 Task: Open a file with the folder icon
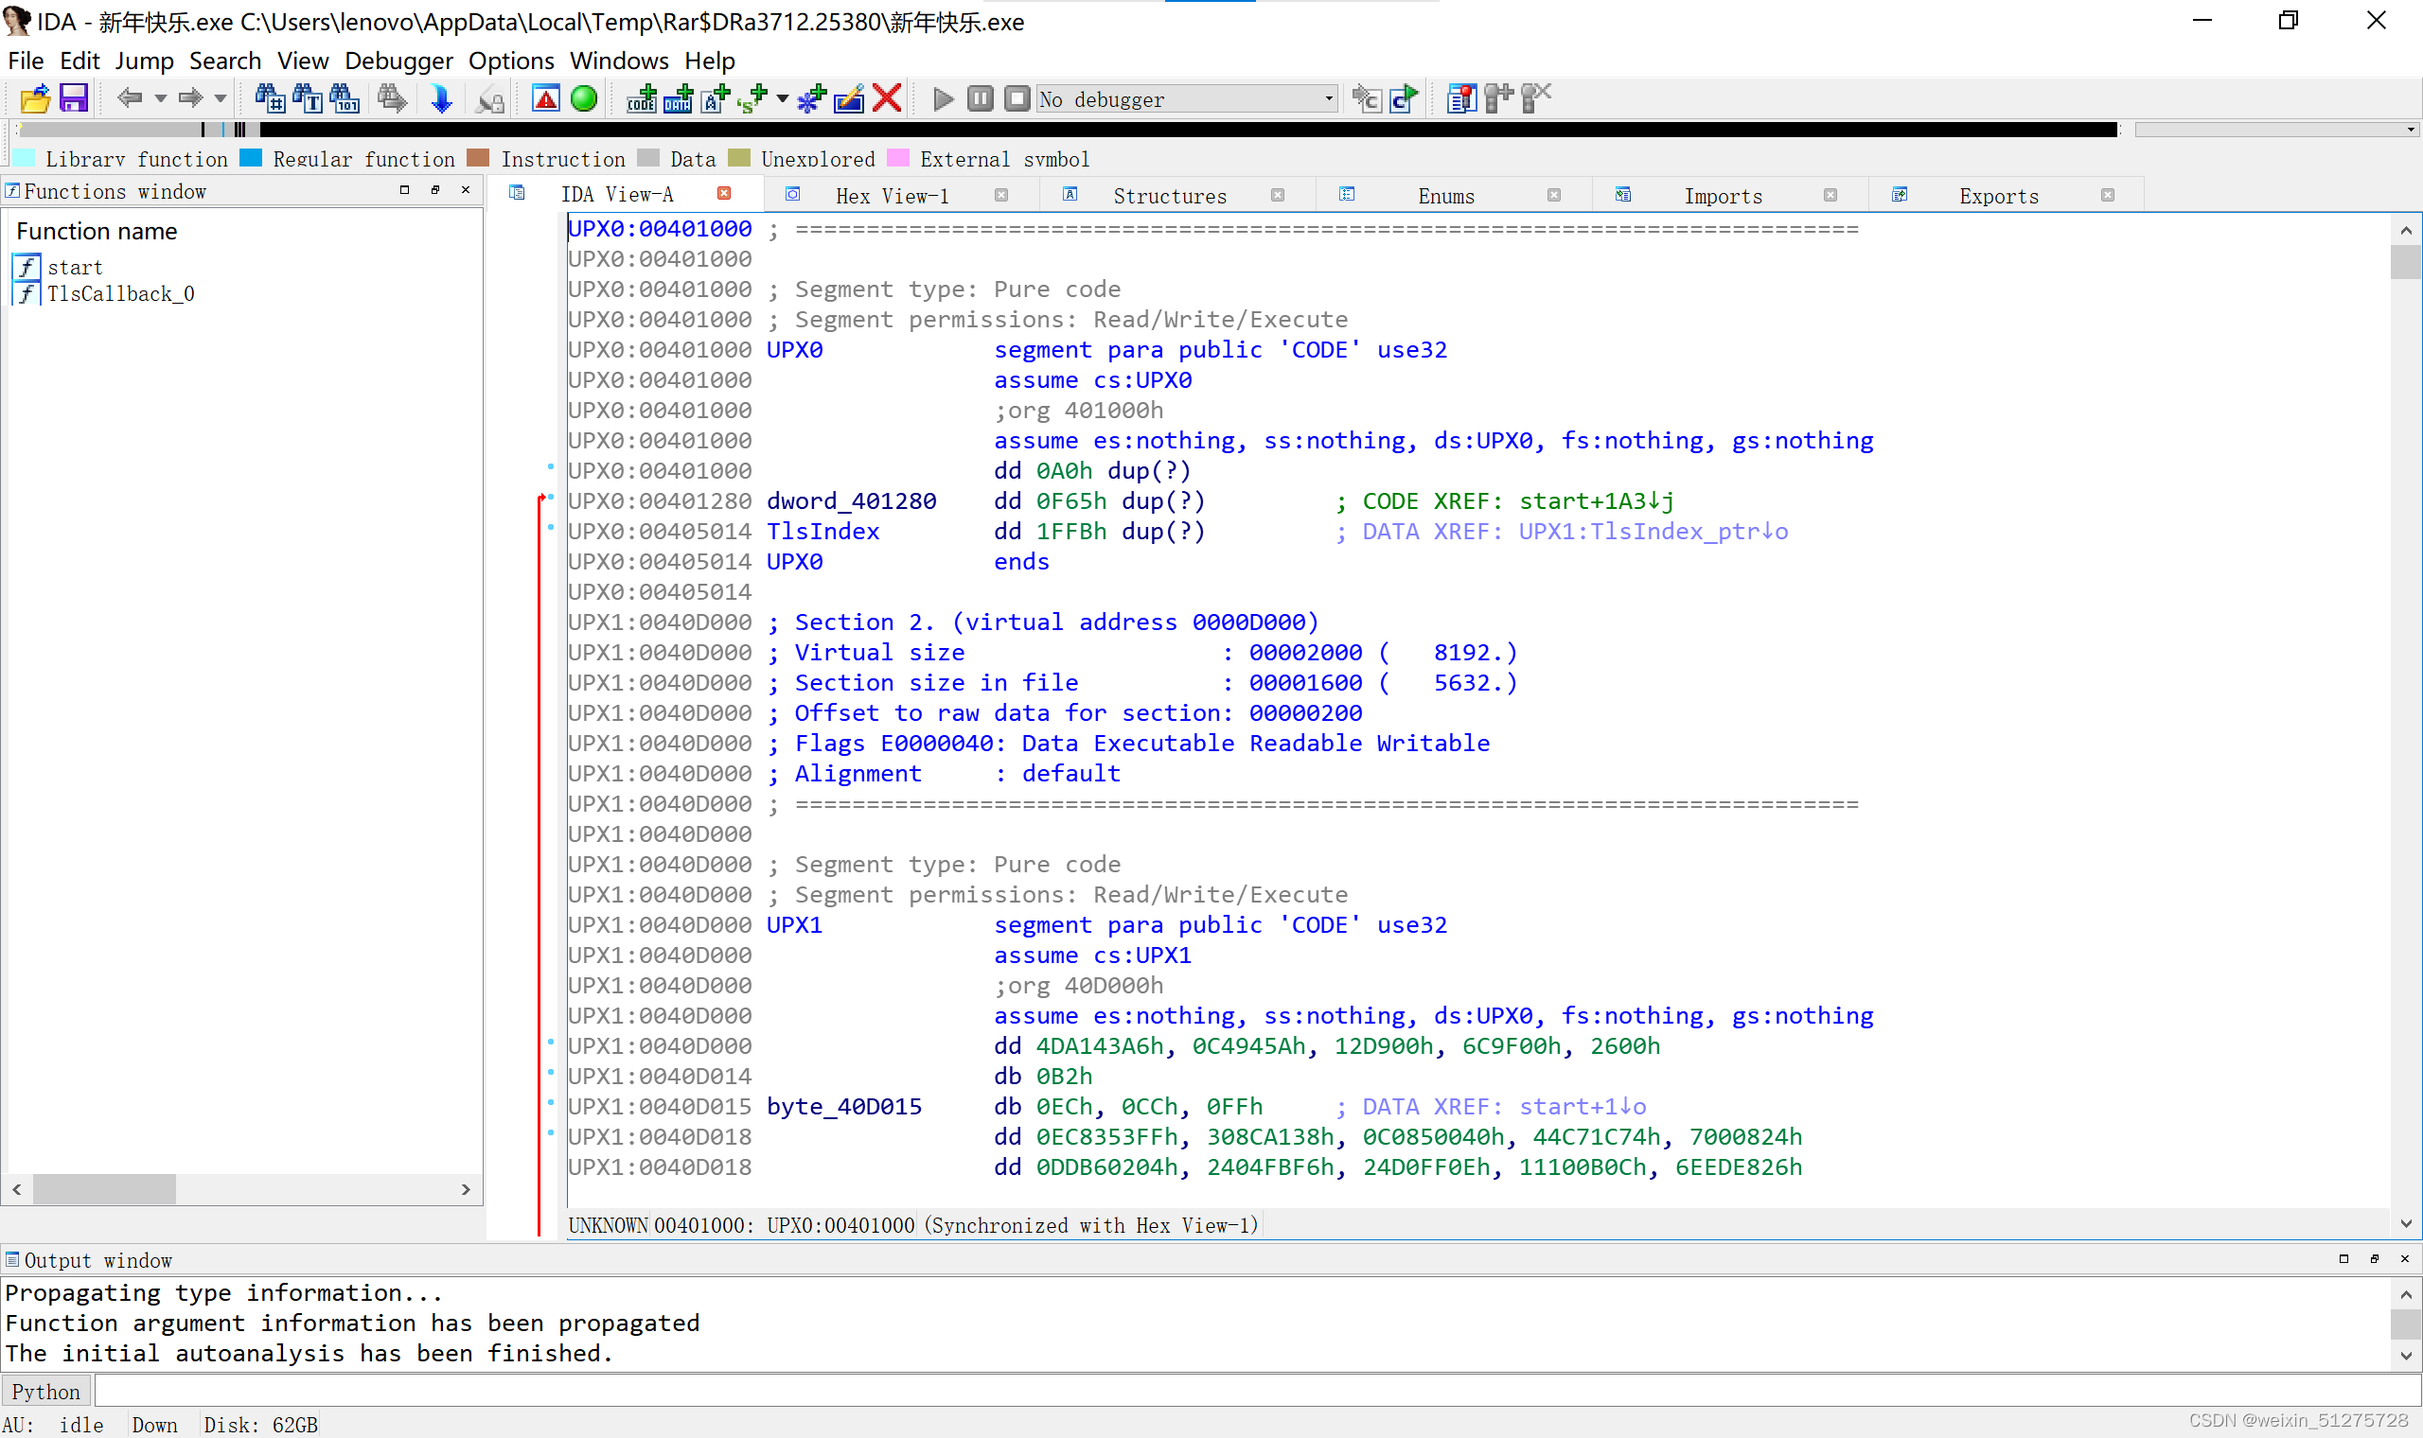pyautogui.click(x=35, y=98)
